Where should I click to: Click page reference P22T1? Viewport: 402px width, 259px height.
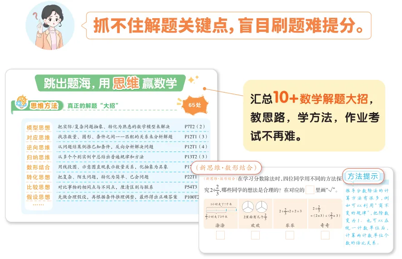191,177
